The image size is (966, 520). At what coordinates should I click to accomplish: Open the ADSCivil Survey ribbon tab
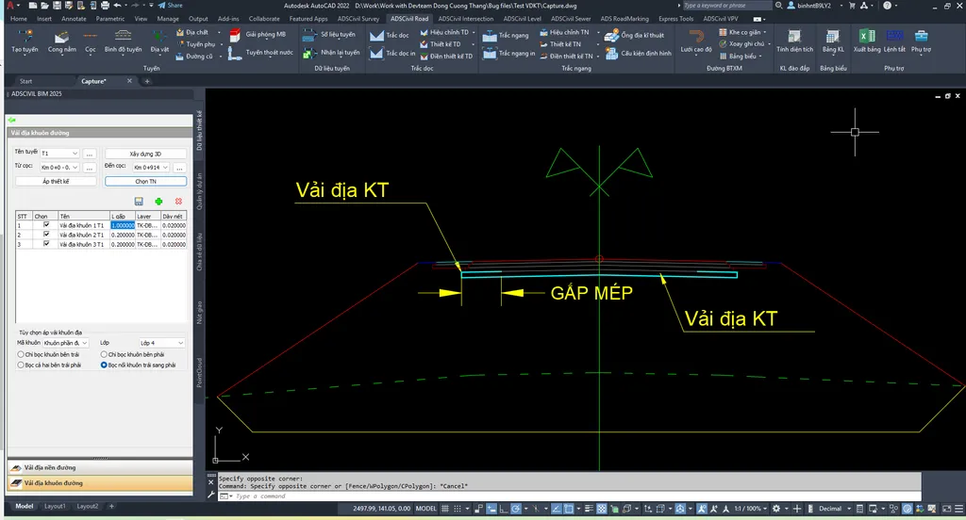(358, 19)
